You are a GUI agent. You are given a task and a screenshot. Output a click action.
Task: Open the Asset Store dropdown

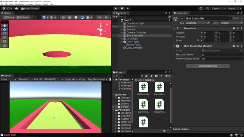(30, 8)
